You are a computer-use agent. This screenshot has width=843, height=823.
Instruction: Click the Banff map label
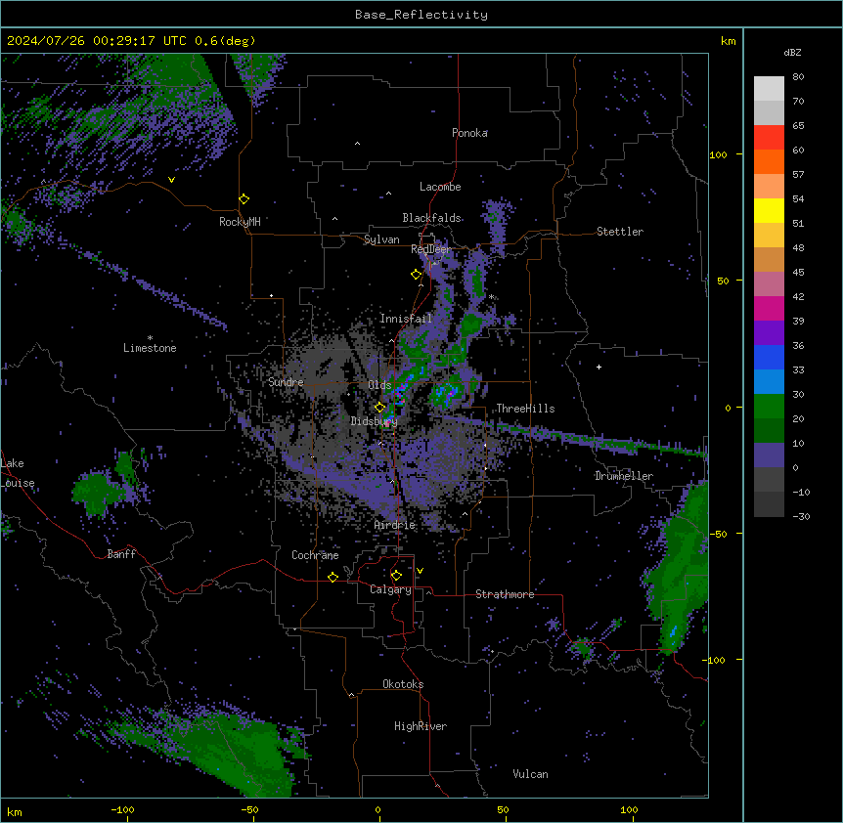(121, 554)
